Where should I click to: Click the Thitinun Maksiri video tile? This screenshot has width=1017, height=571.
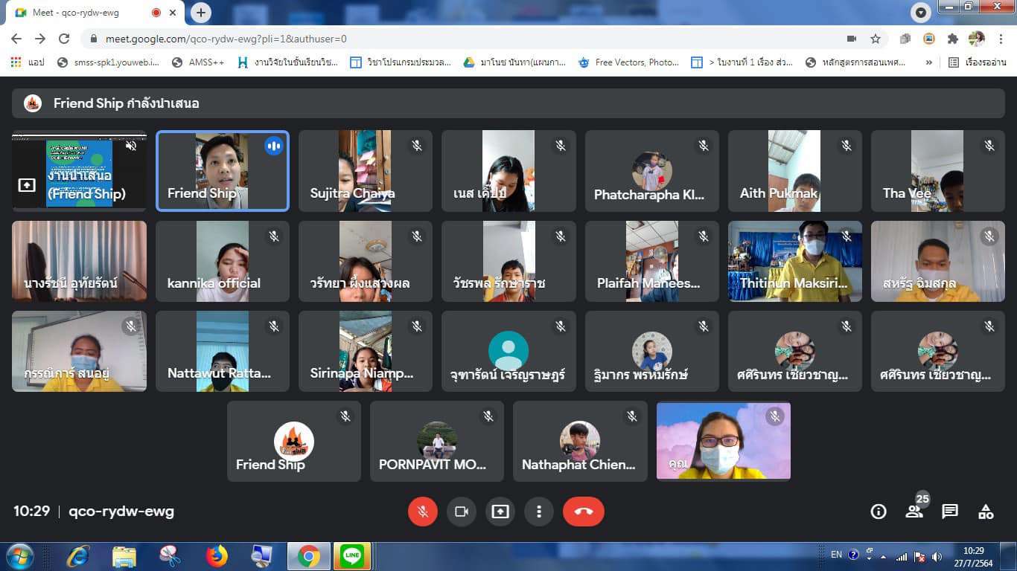(794, 261)
